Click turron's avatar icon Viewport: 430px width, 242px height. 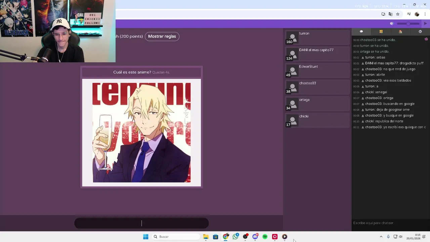point(292,37)
